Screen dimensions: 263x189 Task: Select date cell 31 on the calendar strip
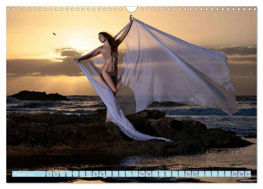(x=248, y=174)
